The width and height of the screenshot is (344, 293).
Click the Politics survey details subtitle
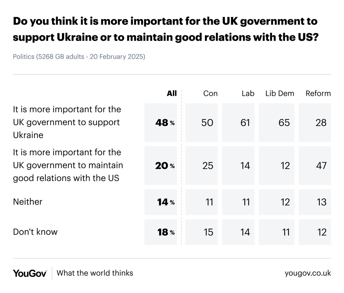(x=79, y=56)
